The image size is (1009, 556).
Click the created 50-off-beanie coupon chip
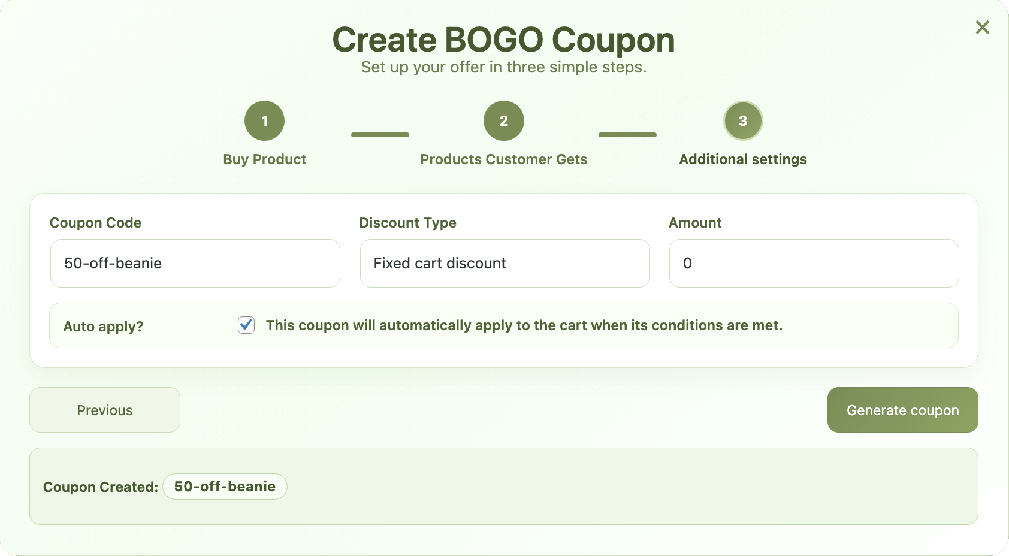225,486
